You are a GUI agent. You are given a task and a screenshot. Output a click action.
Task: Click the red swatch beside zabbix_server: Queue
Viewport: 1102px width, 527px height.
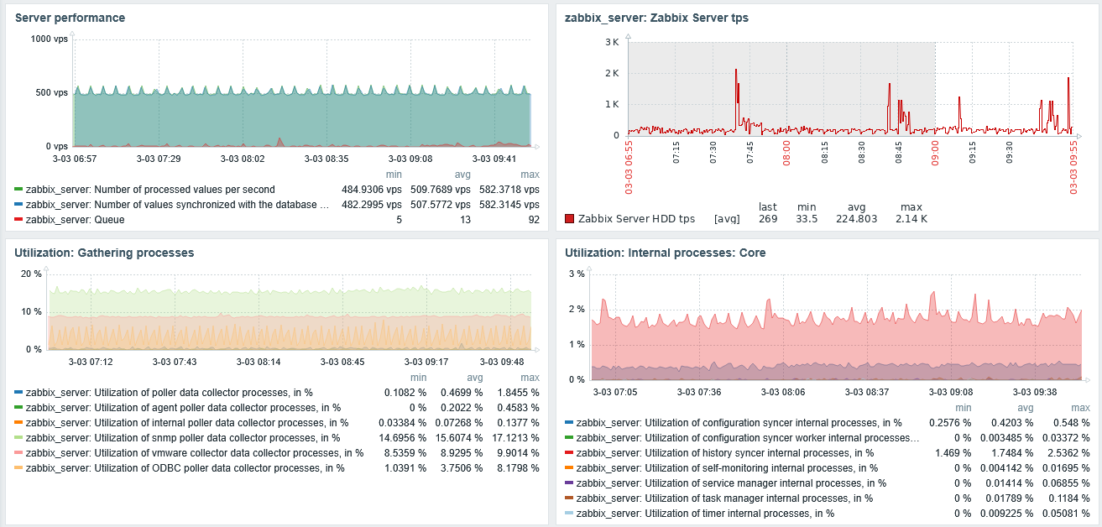point(18,220)
